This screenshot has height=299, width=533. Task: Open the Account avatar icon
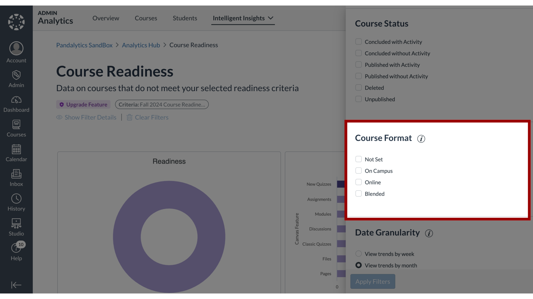tap(16, 48)
